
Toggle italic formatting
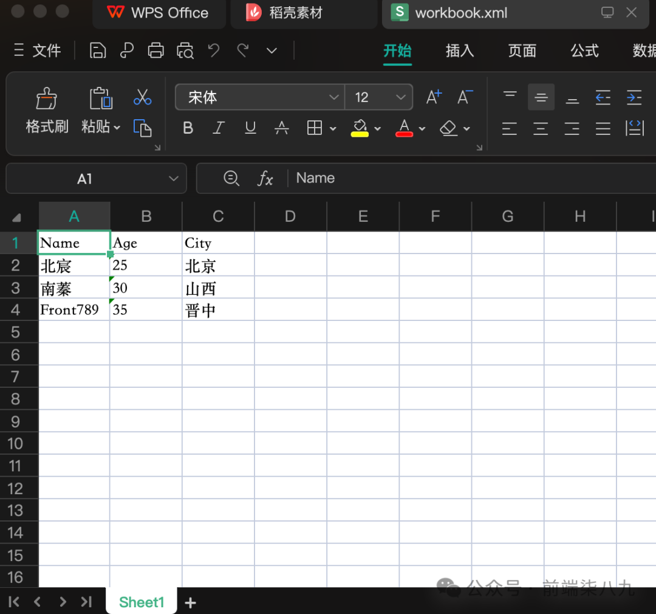click(219, 128)
